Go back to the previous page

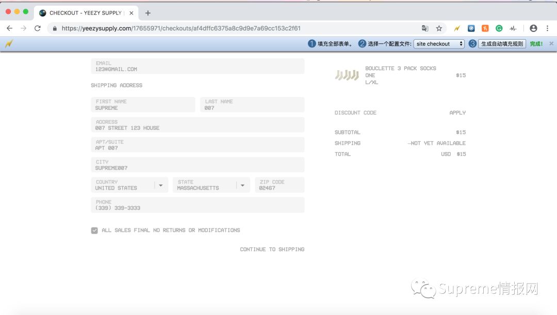(10, 28)
